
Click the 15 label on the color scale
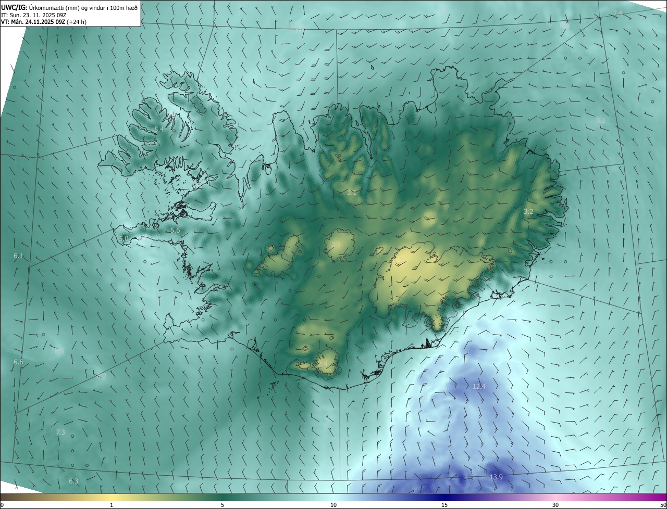tap(444, 505)
